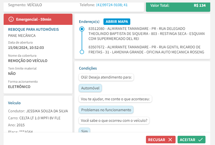This screenshot has height=145, width=215.
Task: Click the Olá! Deseja atendimento para message
Action: (106, 77)
